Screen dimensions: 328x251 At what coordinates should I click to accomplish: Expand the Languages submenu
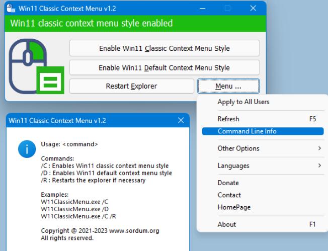[x=263, y=165]
